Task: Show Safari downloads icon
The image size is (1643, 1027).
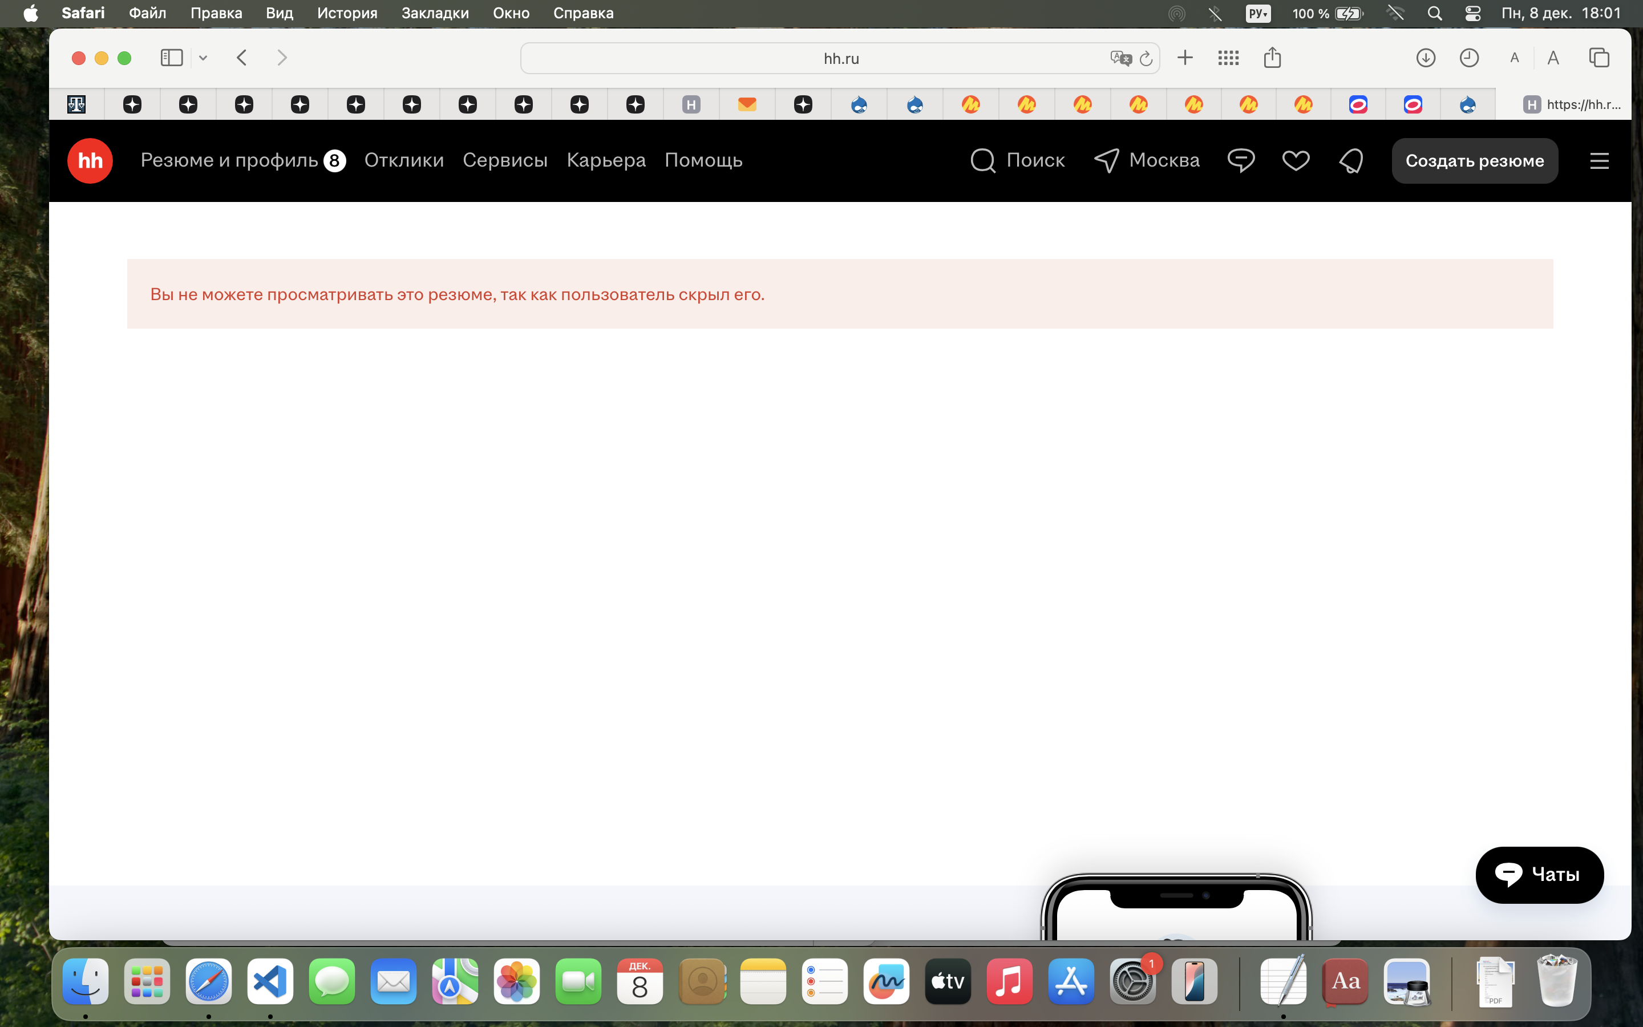Action: 1425,58
